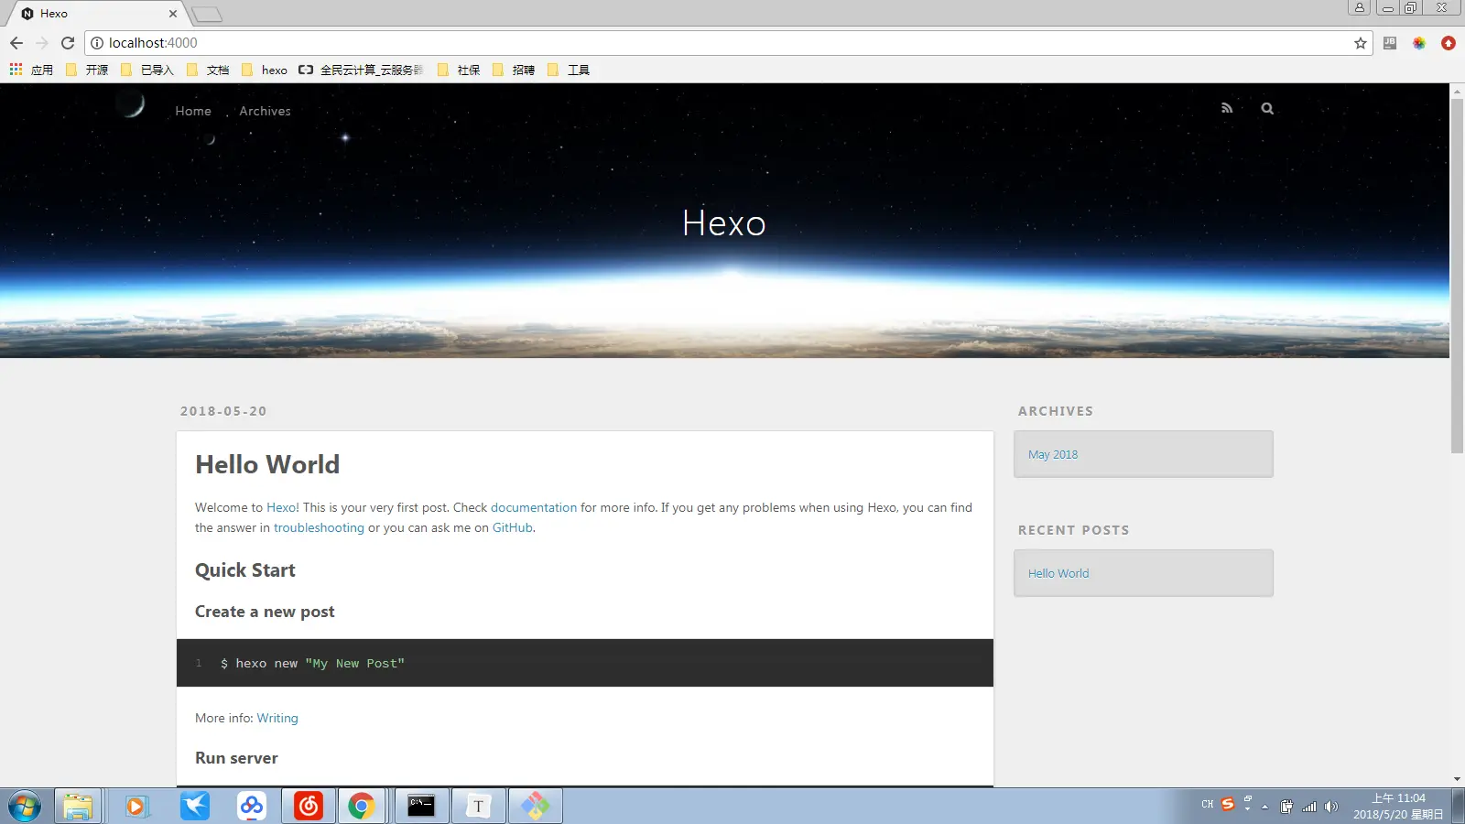Screen dimensions: 1465x824
Task: Click the Show desktop strip by the clock
Action: pyautogui.click(x=1458, y=807)
